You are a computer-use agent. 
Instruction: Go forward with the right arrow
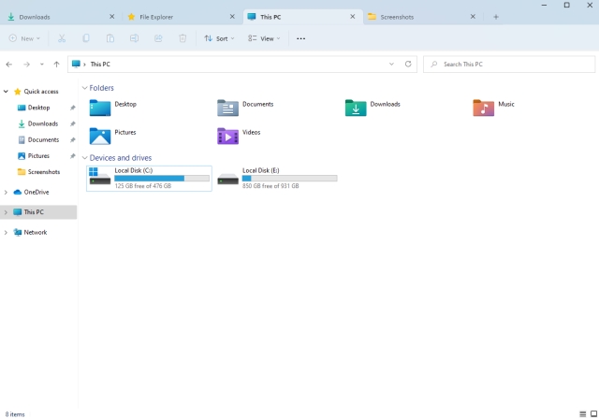pos(26,65)
